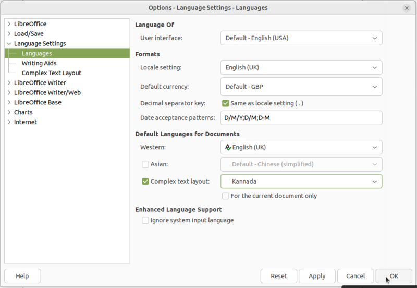The width and height of the screenshot is (417, 288).
Task: Expand the LibreOffice tree node
Action: [x=9, y=24]
